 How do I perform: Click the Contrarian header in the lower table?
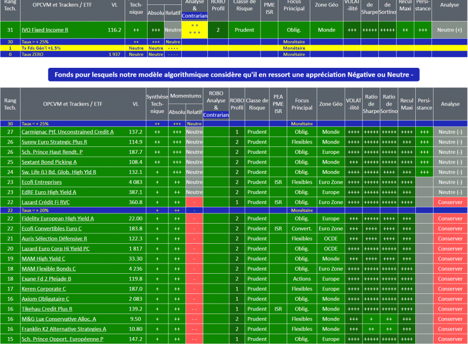coord(216,115)
